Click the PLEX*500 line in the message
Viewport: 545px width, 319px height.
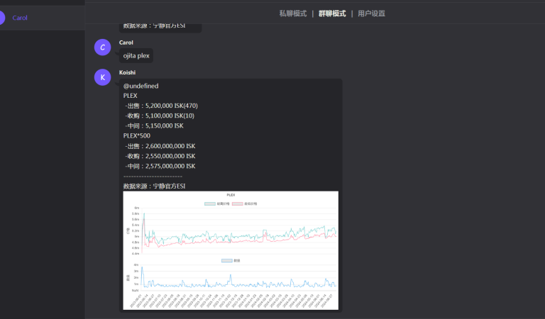(x=137, y=135)
